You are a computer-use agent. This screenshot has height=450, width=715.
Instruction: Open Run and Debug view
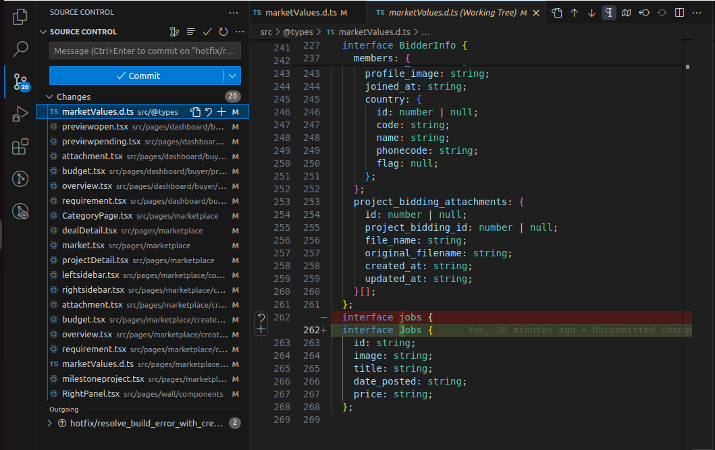[x=20, y=114]
